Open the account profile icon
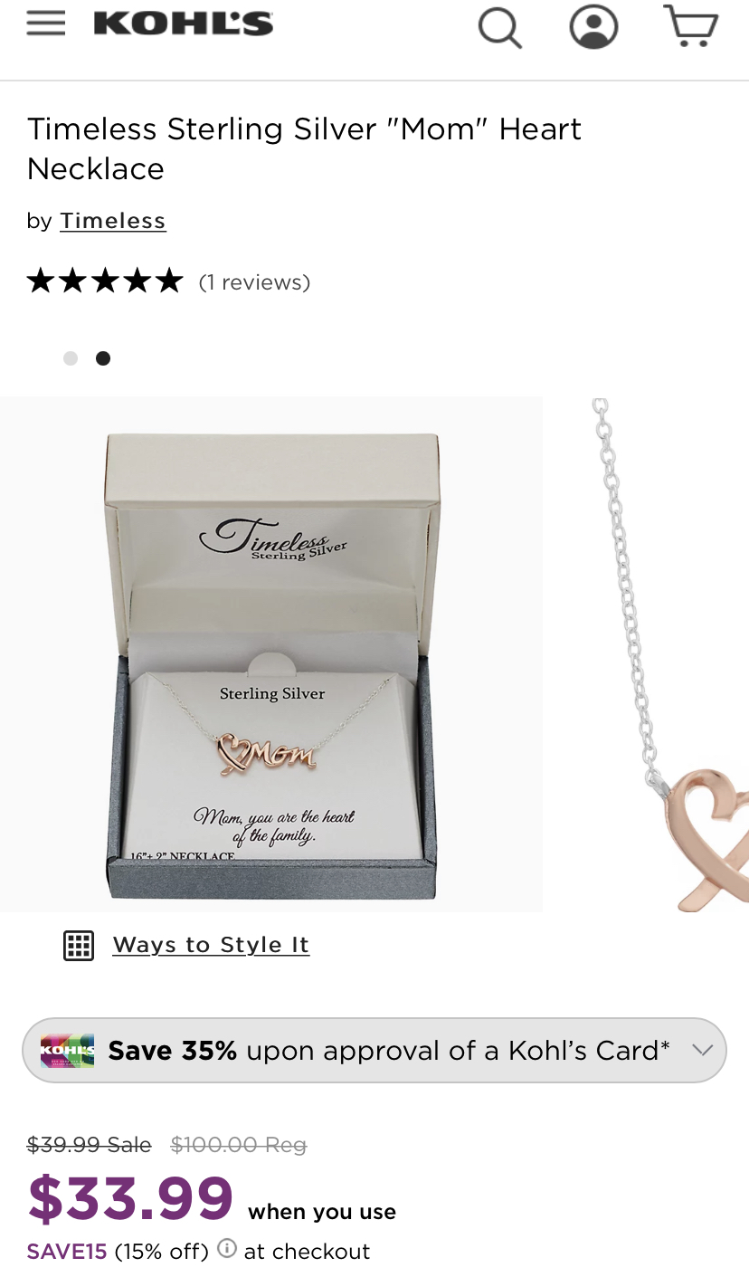 click(x=593, y=26)
